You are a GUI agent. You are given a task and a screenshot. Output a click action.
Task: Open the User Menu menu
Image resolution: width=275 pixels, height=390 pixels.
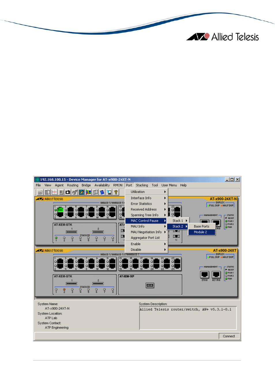pyautogui.click(x=169, y=185)
